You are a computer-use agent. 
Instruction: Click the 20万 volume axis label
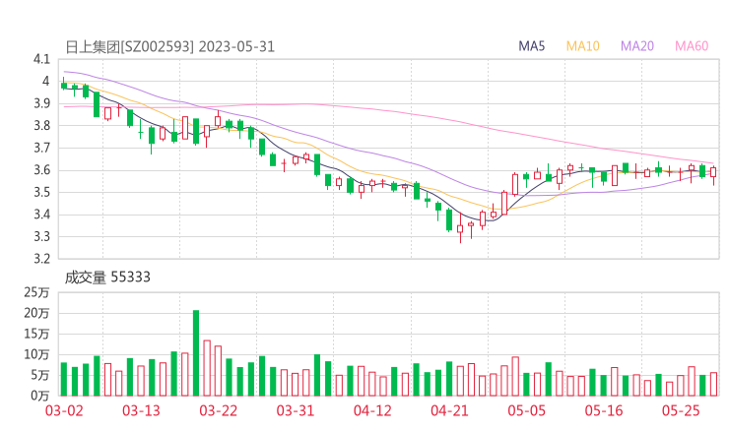tap(36, 313)
